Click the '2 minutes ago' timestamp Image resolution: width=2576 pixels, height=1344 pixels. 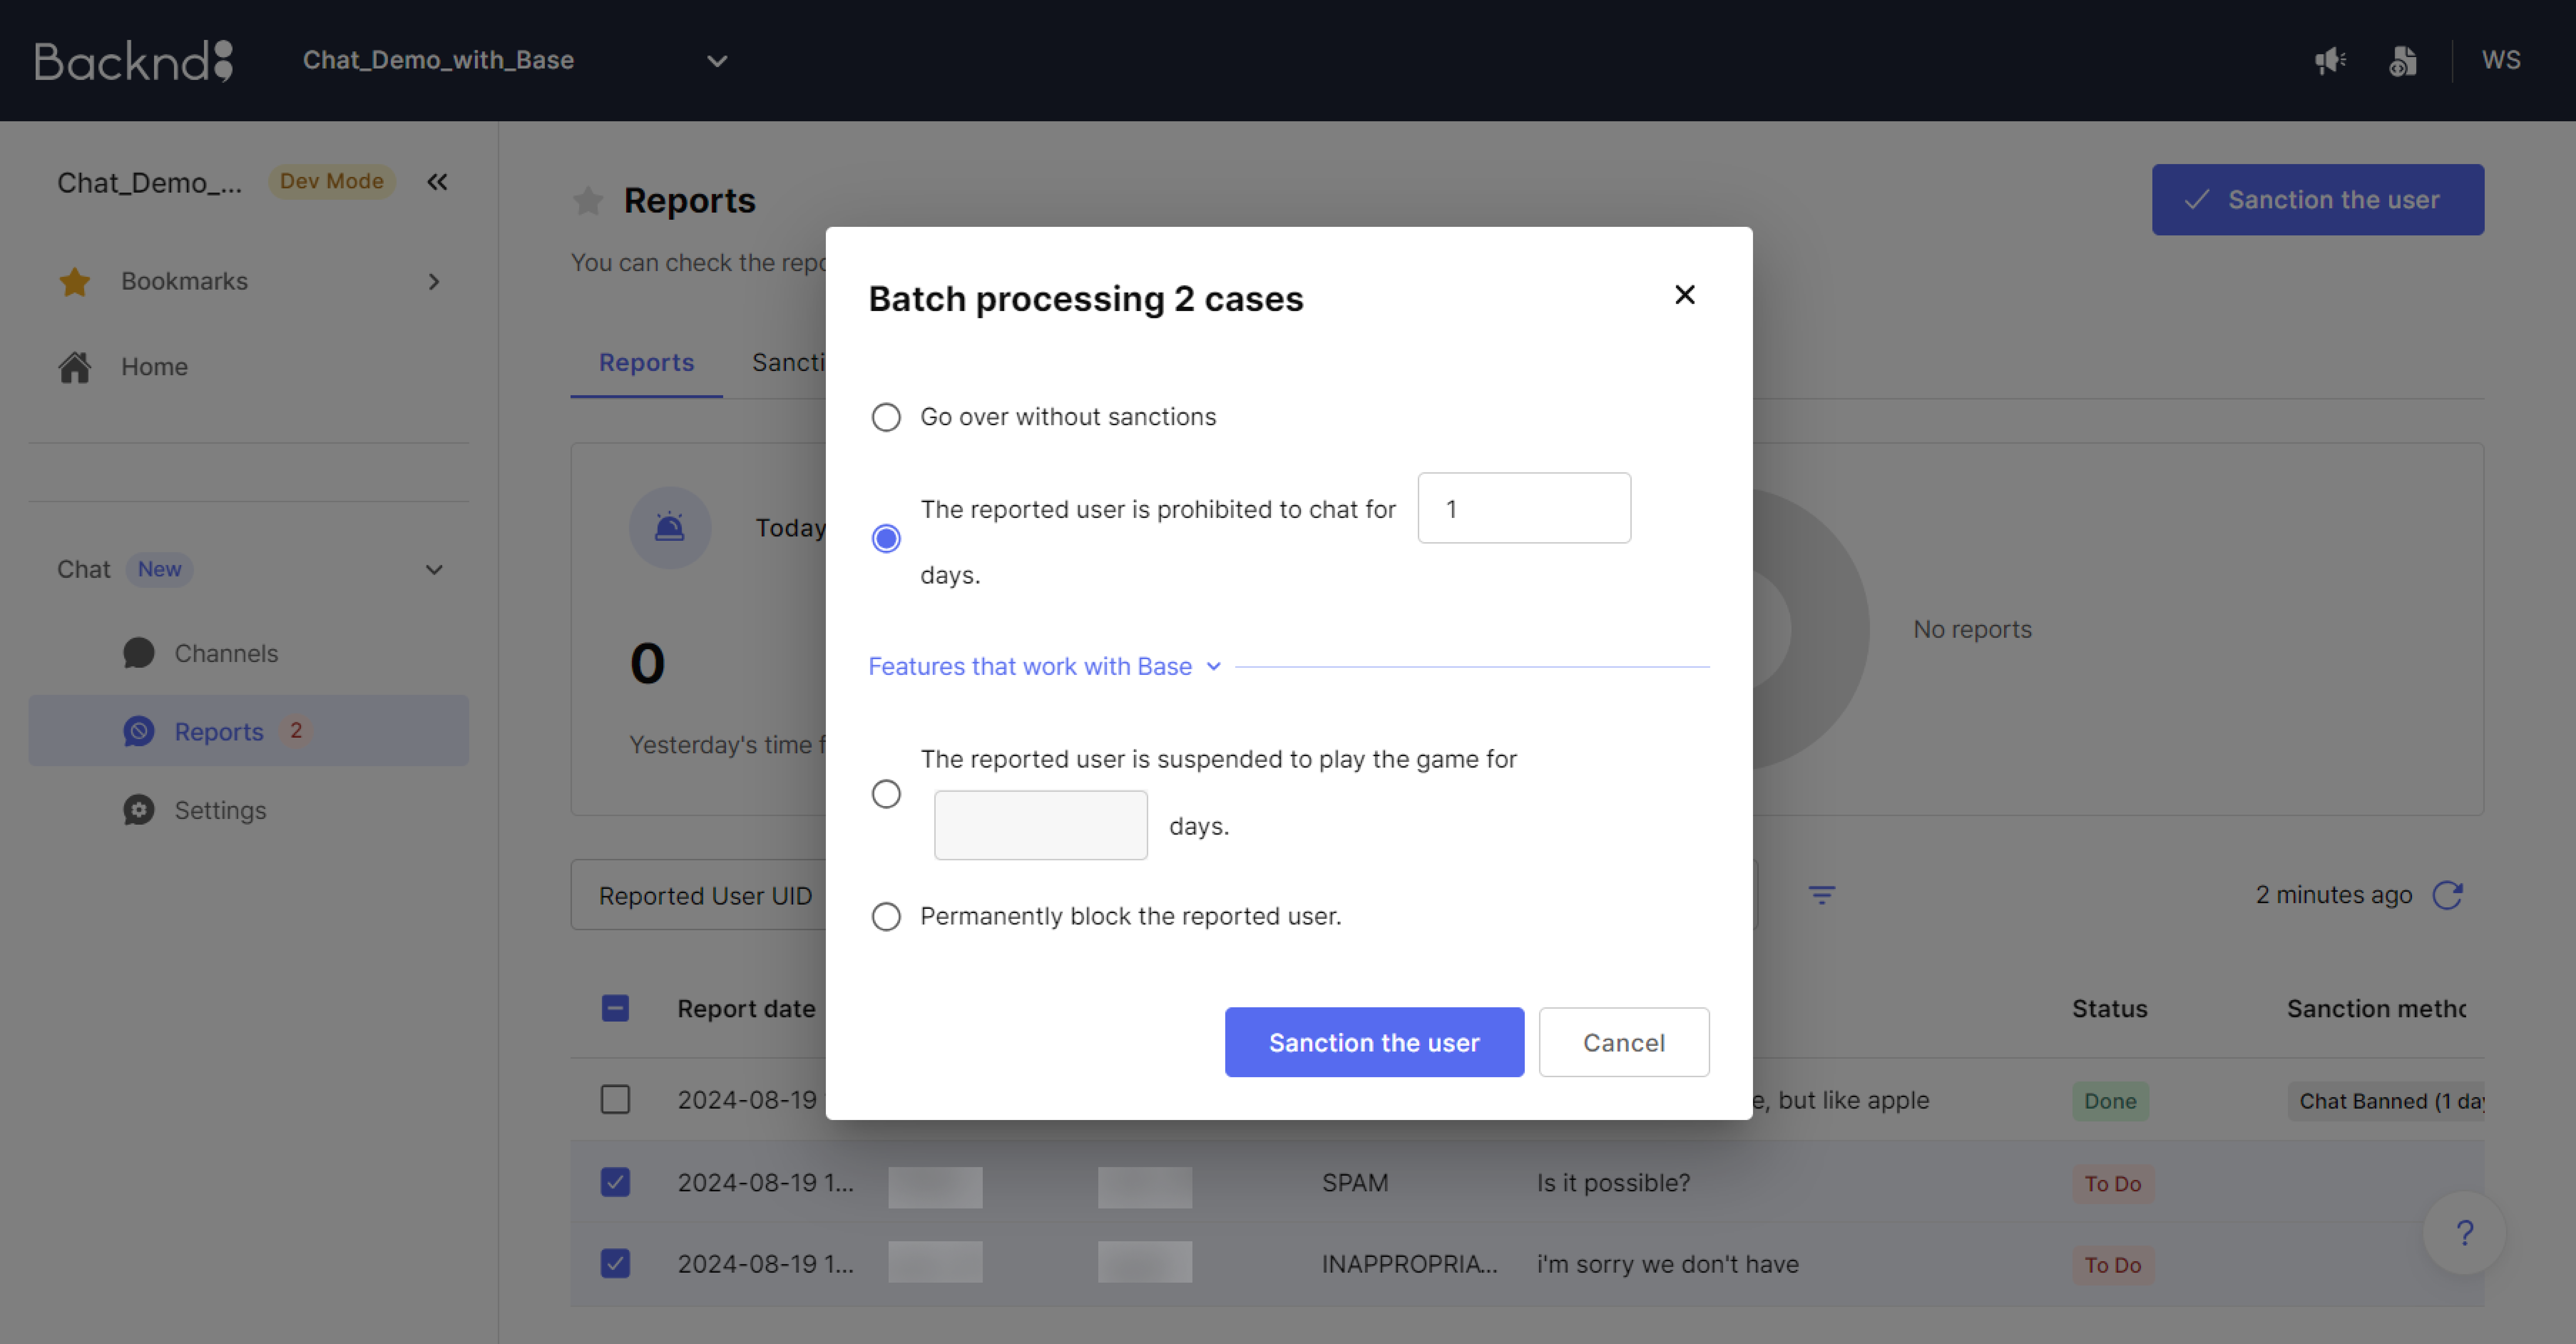(x=2333, y=895)
